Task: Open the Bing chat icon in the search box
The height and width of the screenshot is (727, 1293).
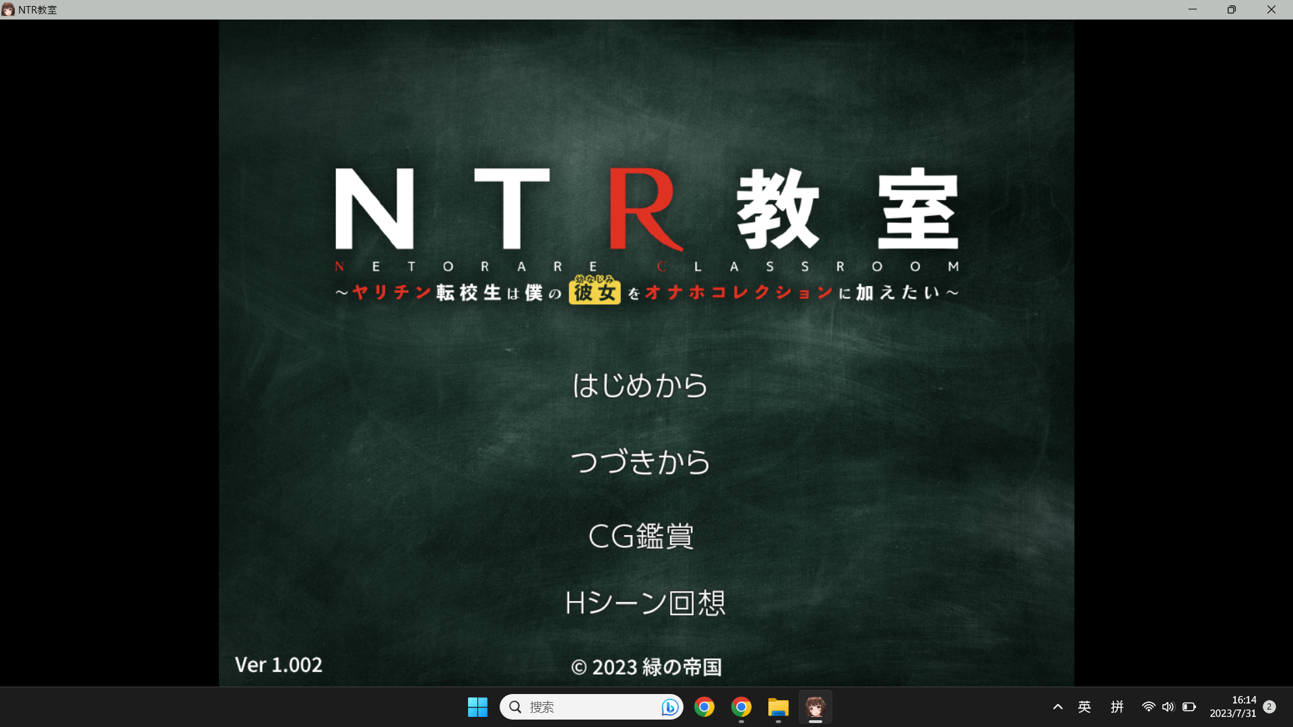Action: pyautogui.click(x=669, y=707)
